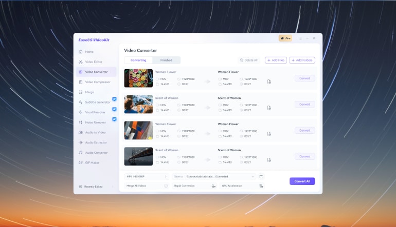The height and width of the screenshot is (227, 396).
Task: Click file settings icon on first Woman Flower row
Action: click(269, 81)
